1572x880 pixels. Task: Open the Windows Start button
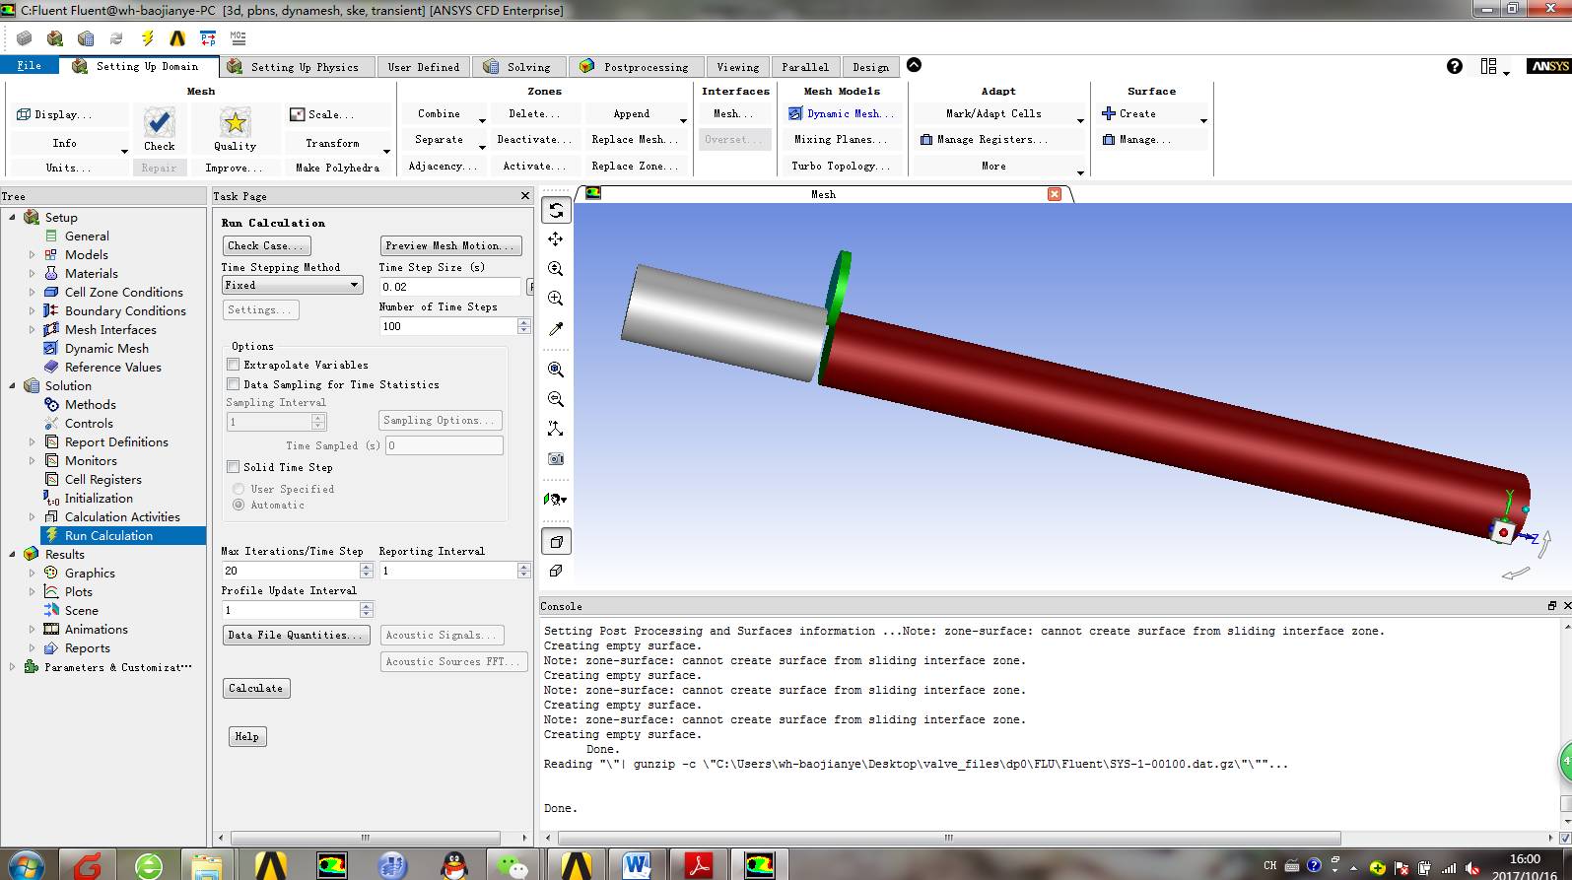pyautogui.click(x=26, y=865)
